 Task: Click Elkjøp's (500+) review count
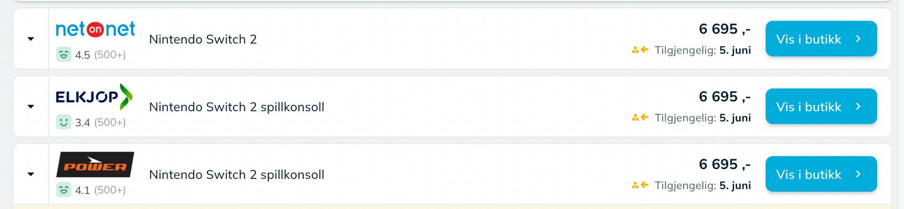pos(110,123)
